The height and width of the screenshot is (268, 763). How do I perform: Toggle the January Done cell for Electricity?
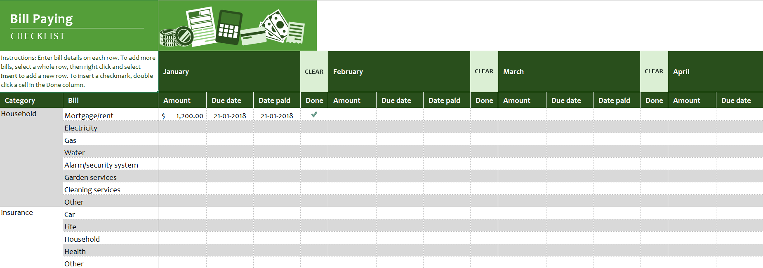314,127
